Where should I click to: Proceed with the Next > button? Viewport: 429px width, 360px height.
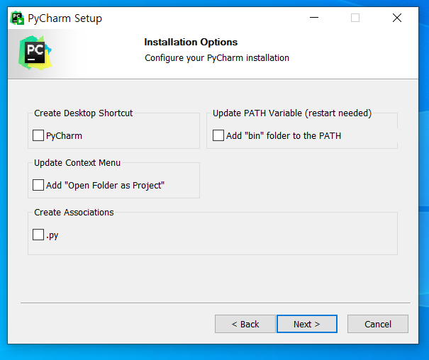coord(307,324)
